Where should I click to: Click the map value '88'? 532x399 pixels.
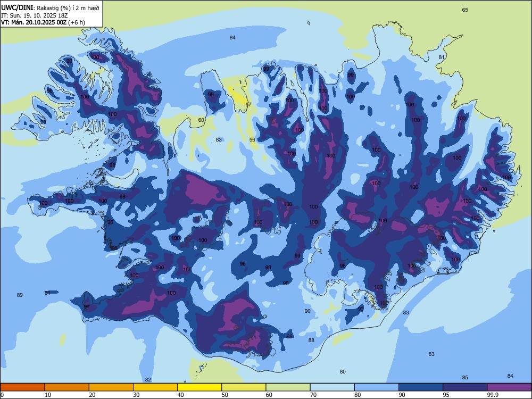point(311,340)
